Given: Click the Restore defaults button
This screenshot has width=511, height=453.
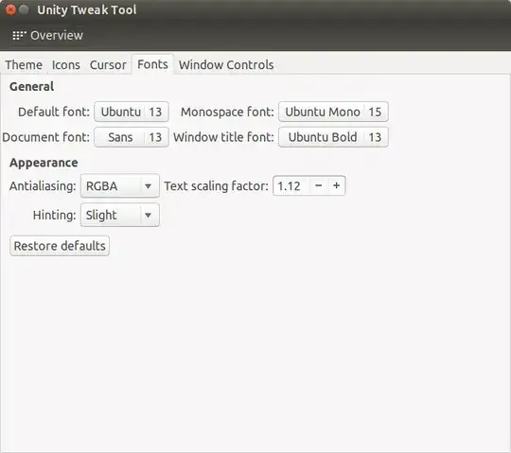Looking at the screenshot, I should (60, 246).
